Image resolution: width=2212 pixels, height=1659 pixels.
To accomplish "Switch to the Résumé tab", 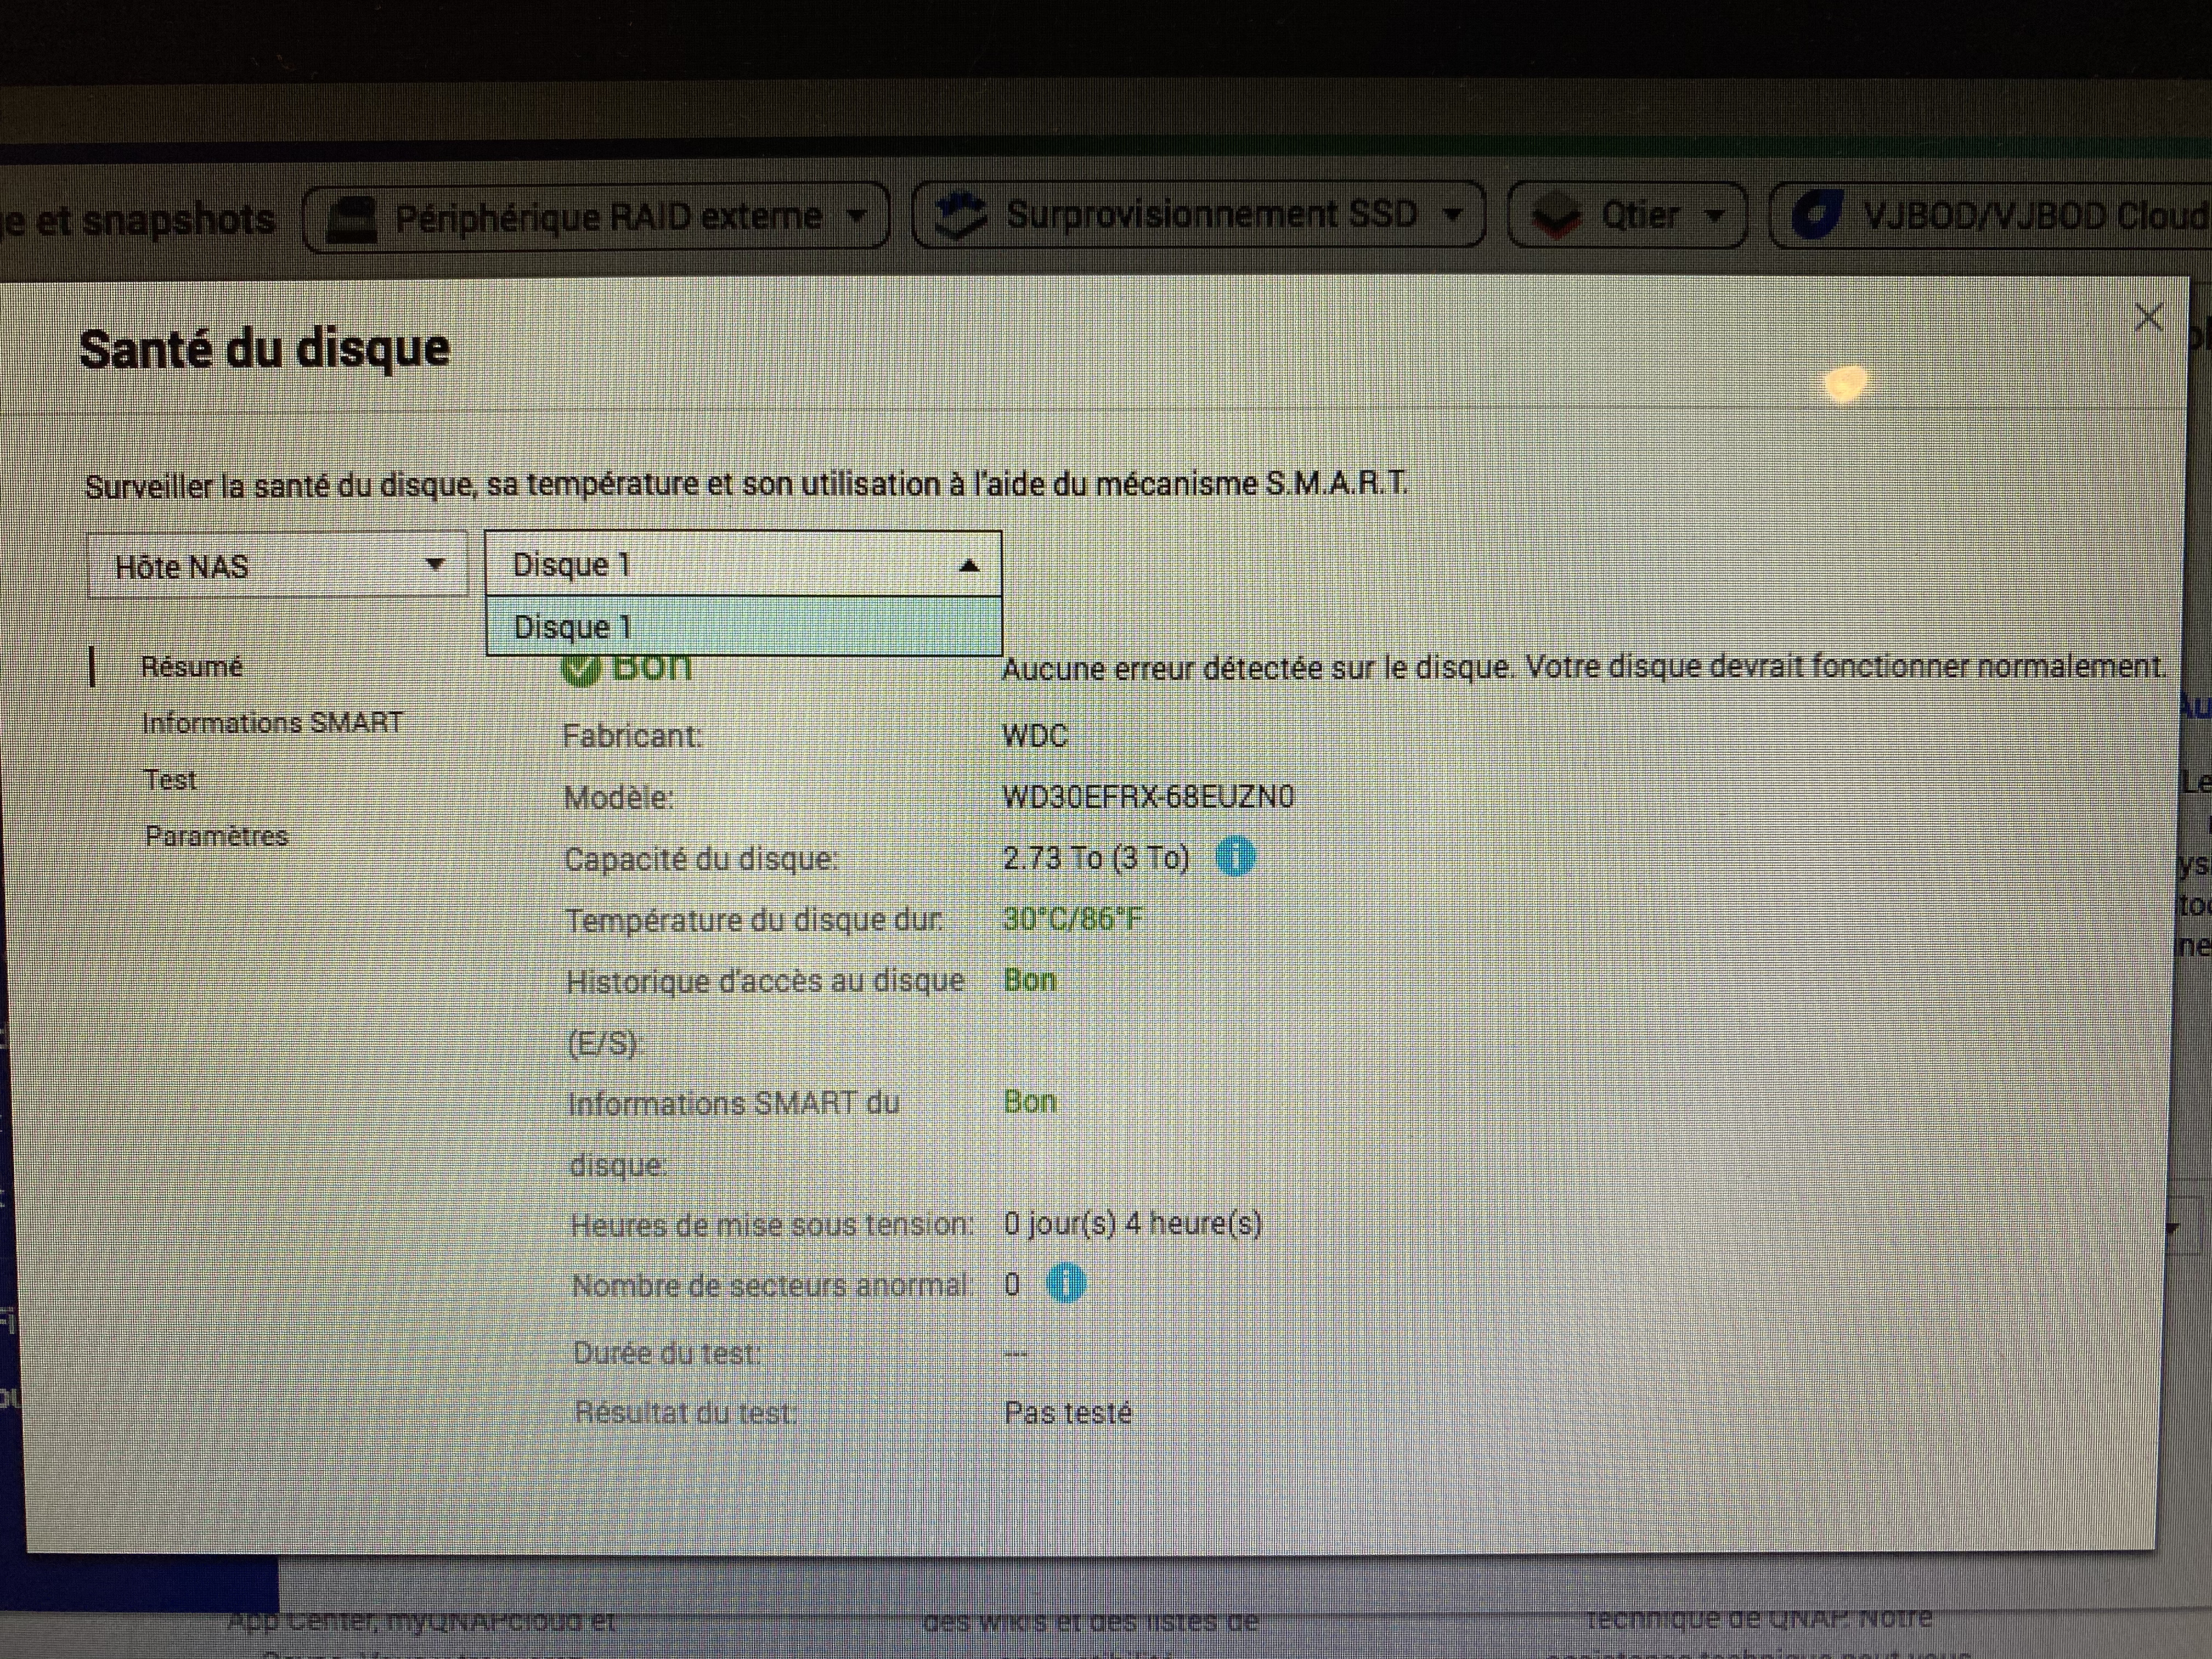I will point(192,667).
